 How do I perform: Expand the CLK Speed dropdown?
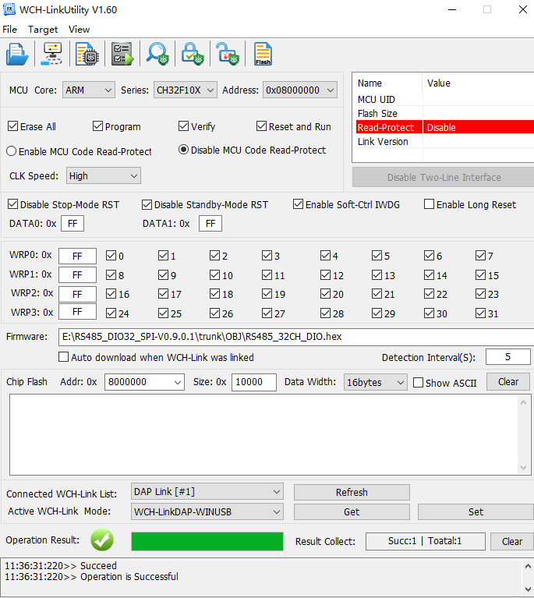coord(103,176)
